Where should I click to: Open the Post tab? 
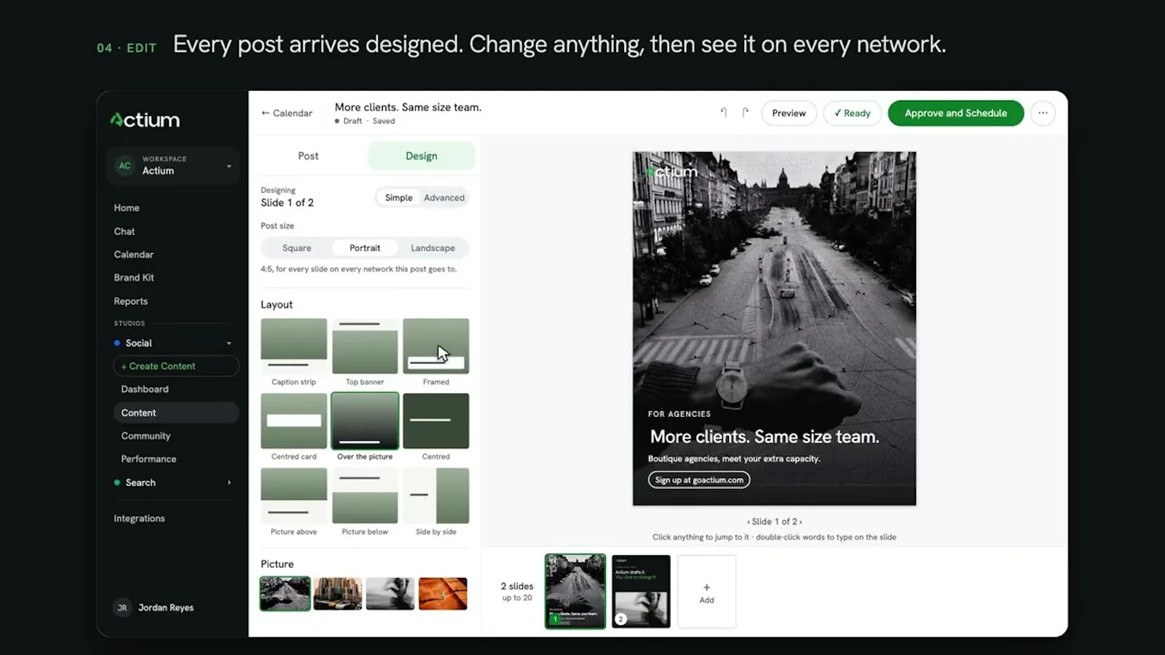[308, 156]
